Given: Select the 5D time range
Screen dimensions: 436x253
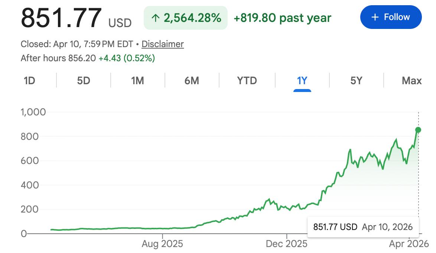Looking at the screenshot, I should pos(84,80).
